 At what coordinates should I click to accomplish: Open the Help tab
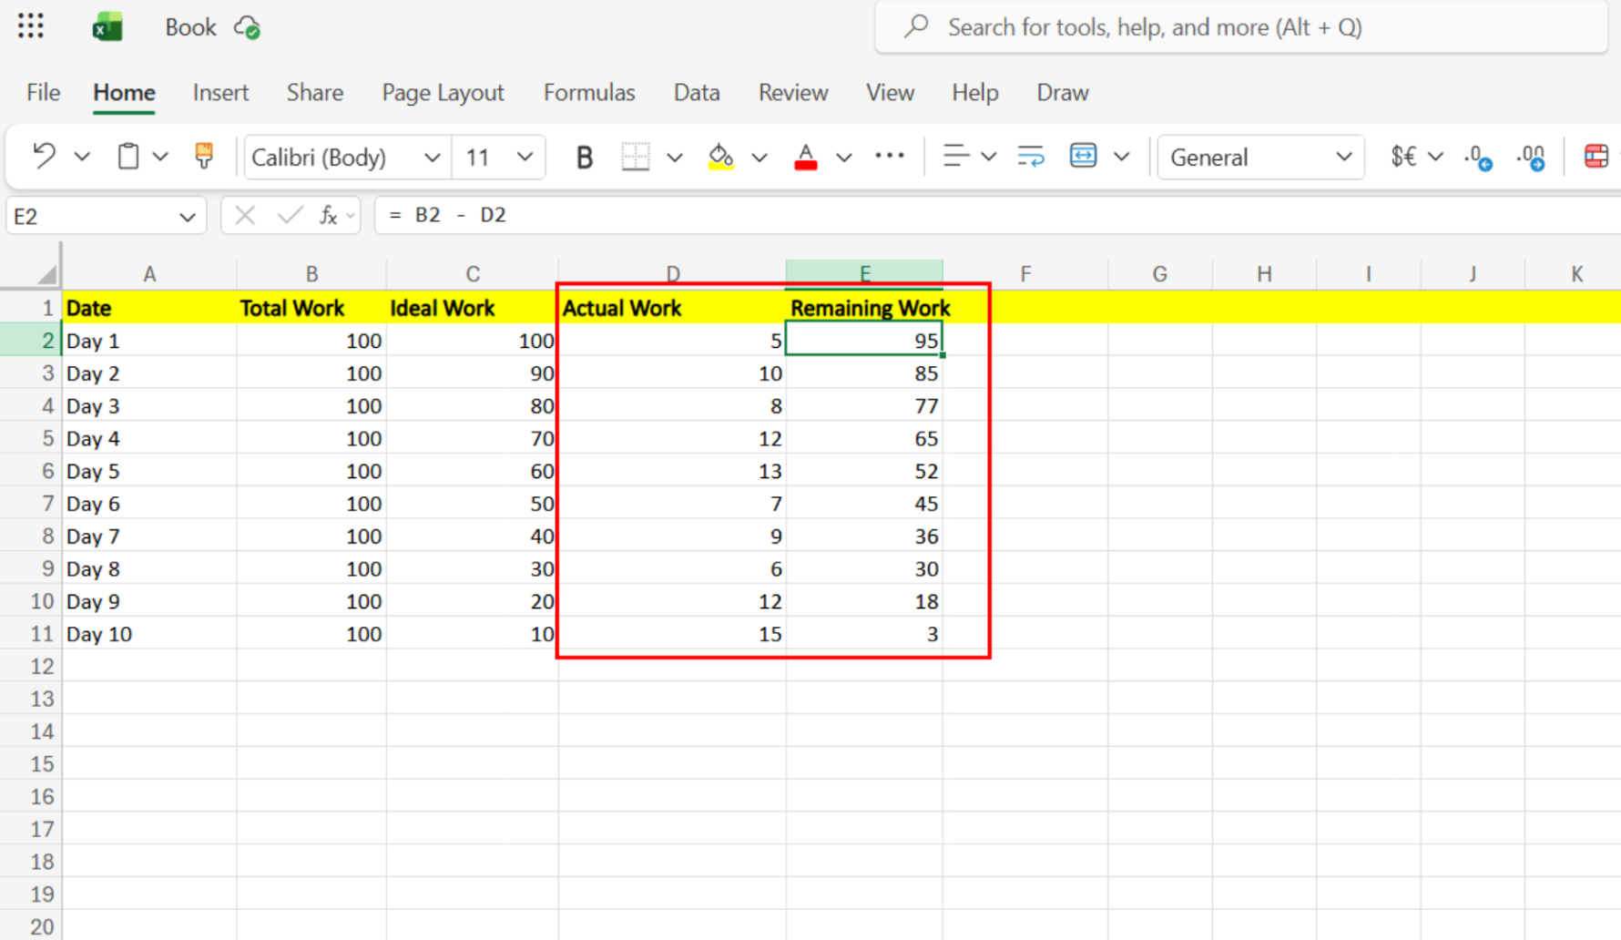pyautogui.click(x=975, y=92)
